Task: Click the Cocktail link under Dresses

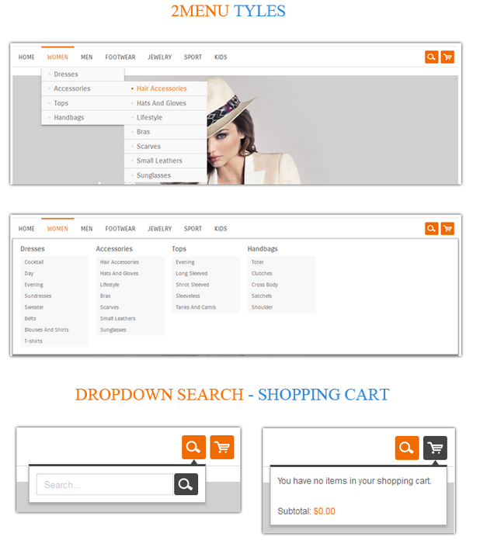Action: [x=34, y=262]
